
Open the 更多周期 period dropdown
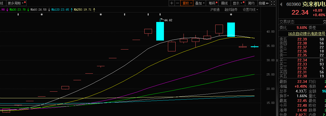16,3
